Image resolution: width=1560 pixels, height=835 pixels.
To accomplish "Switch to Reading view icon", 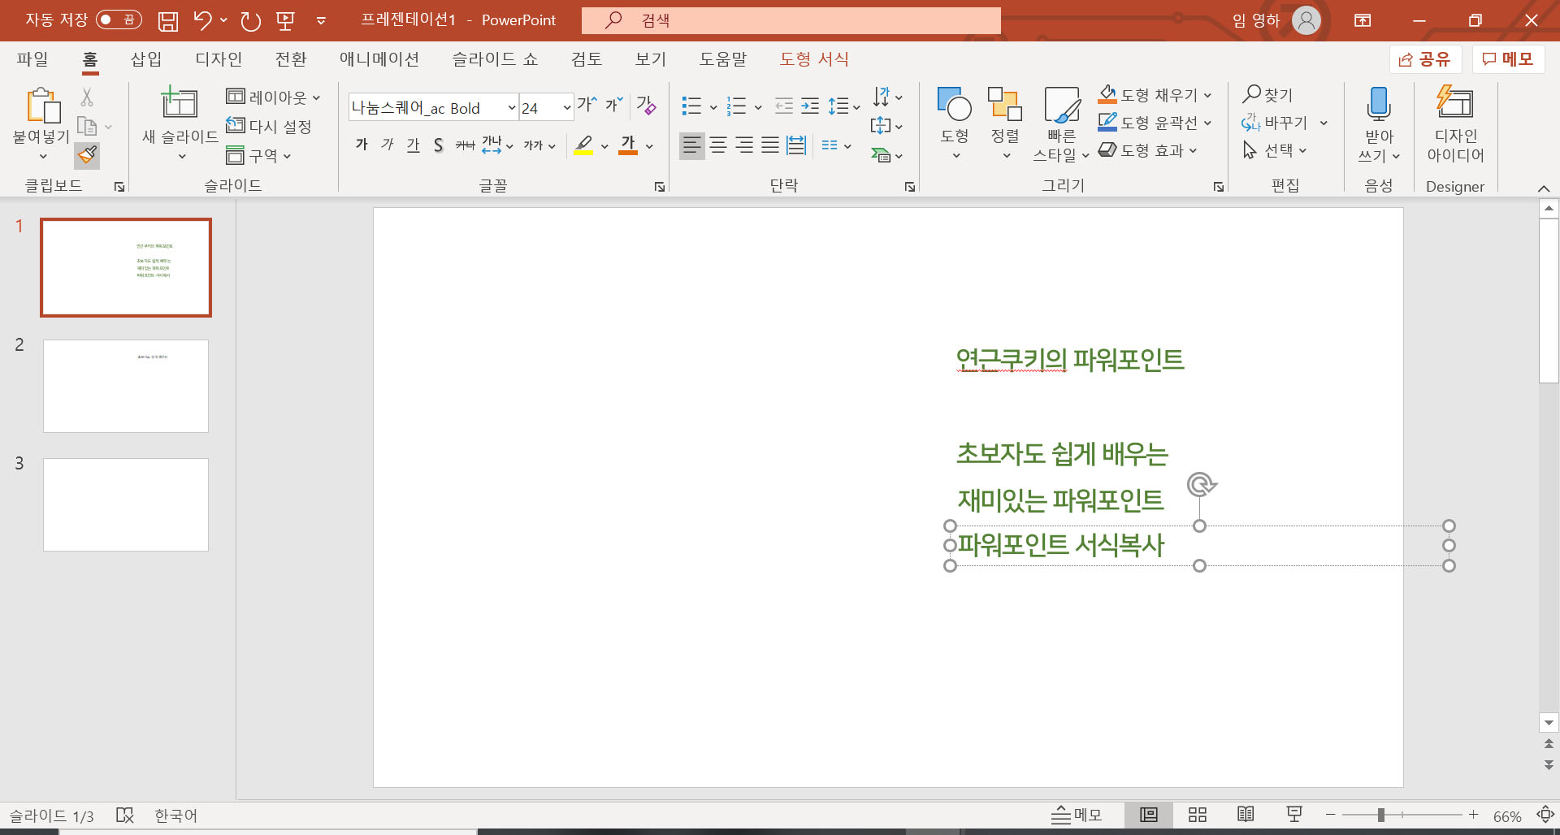I will point(1246,815).
